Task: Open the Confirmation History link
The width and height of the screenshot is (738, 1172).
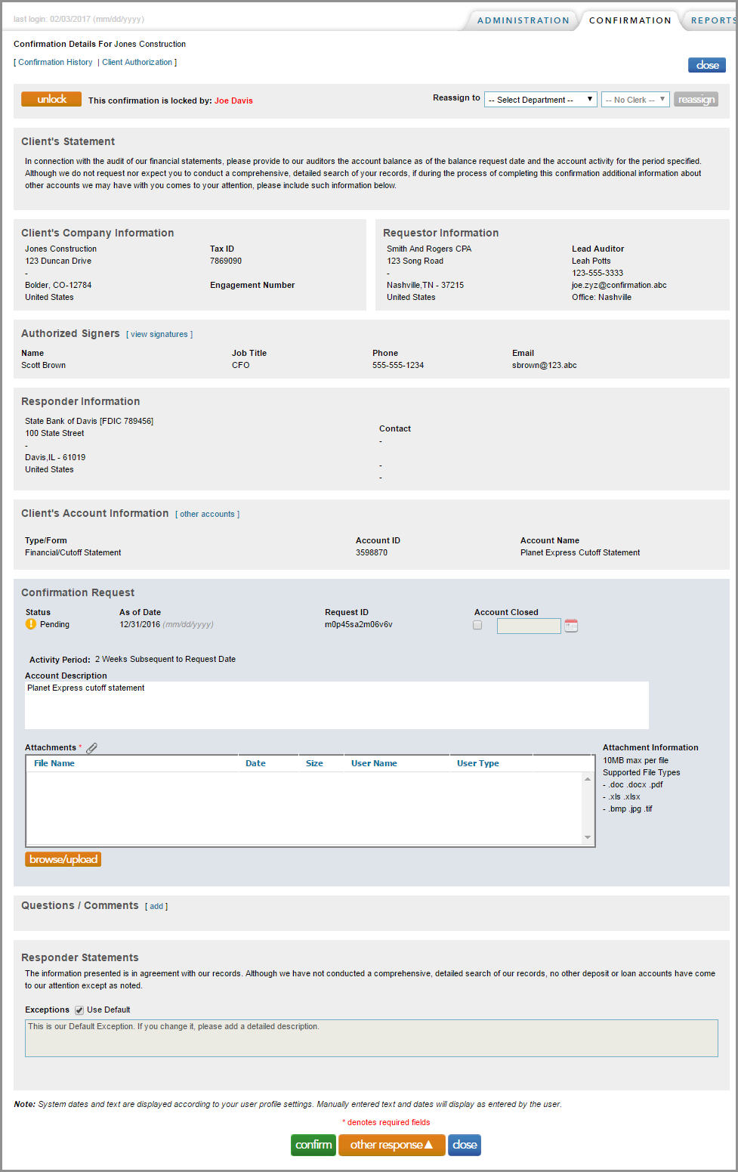Action: (x=54, y=62)
